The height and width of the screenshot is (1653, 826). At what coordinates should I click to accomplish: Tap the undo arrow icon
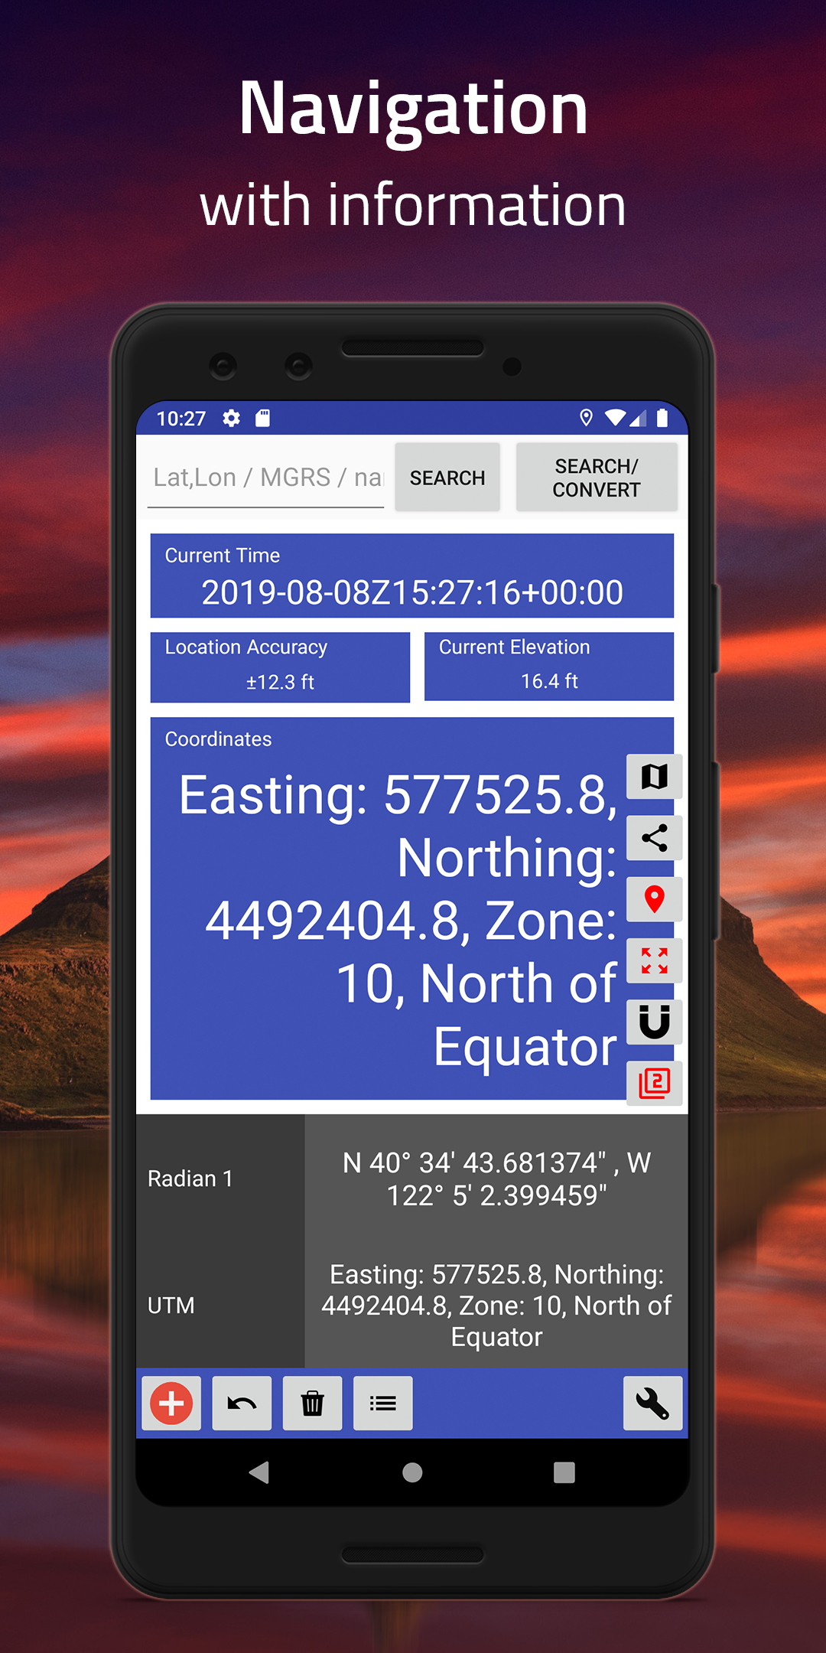coord(242,1404)
